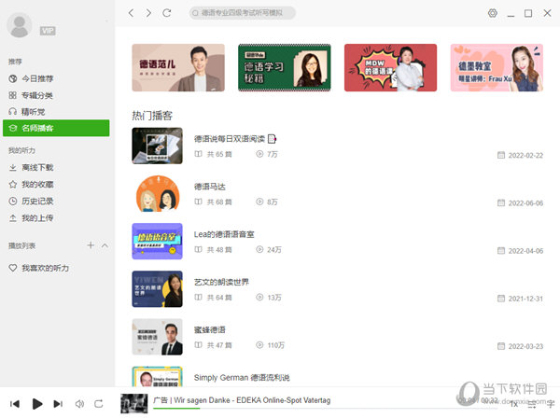Add a new playlist with plus icon
Image resolution: width=560 pixels, height=418 pixels.
click(x=91, y=245)
